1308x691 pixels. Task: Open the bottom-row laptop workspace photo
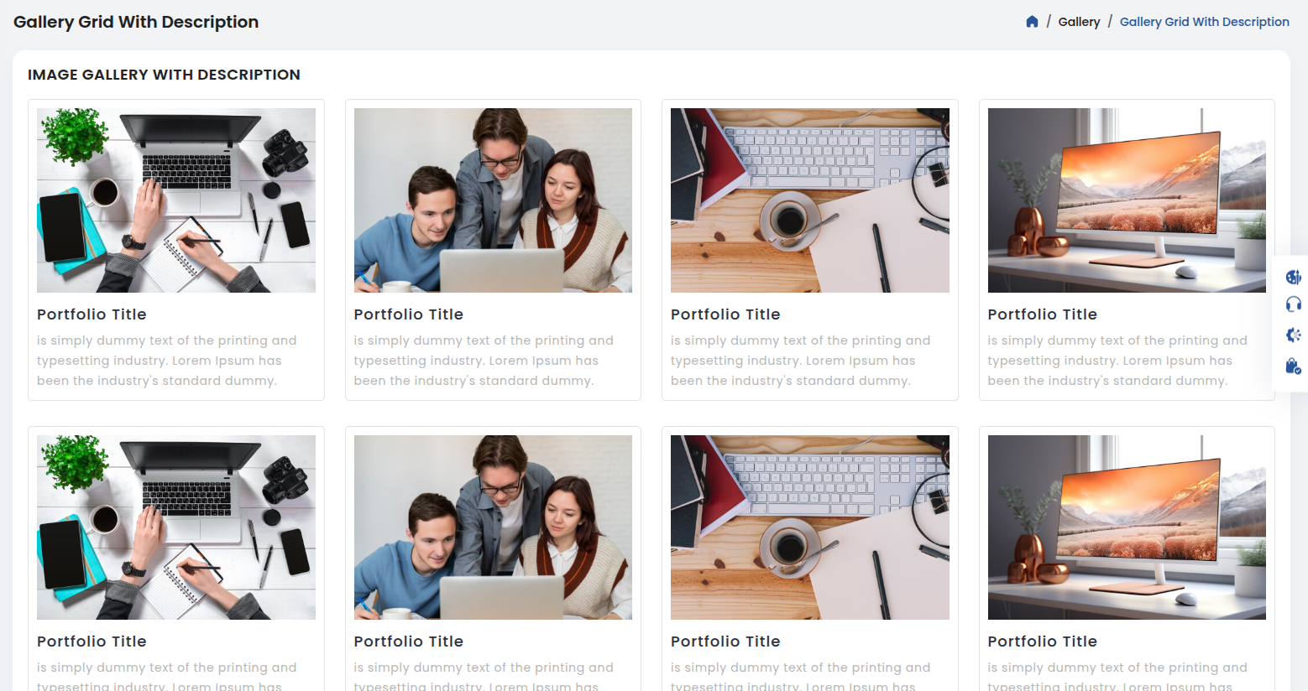coord(176,527)
